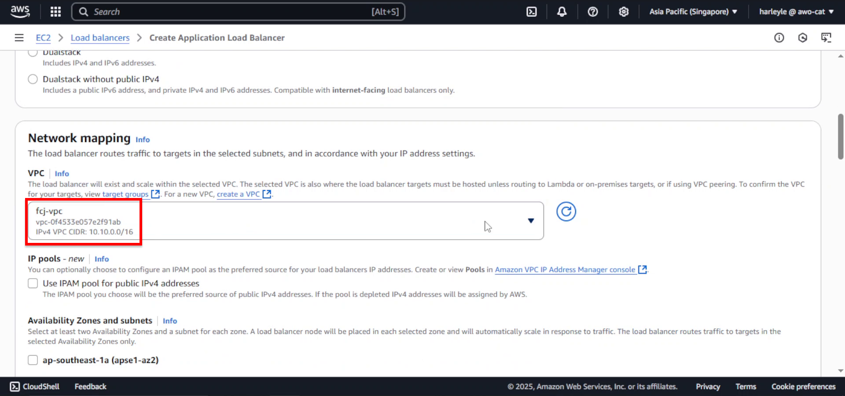845x396 pixels.
Task: Open the settings gear menu
Action: click(x=624, y=12)
